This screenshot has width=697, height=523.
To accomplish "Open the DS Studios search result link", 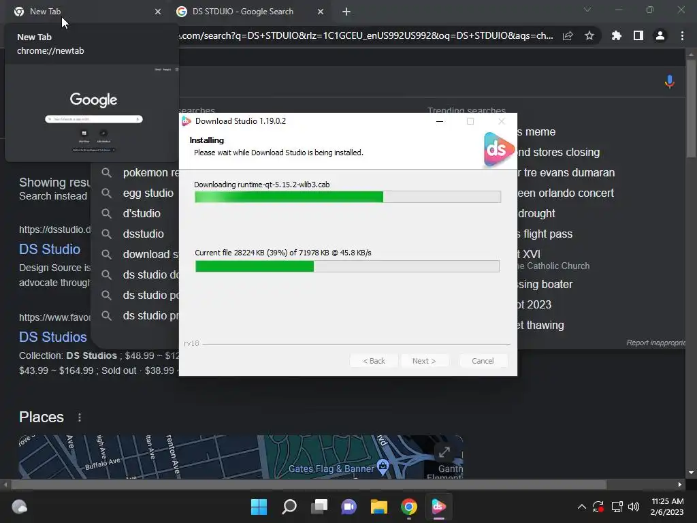I will 53,337.
